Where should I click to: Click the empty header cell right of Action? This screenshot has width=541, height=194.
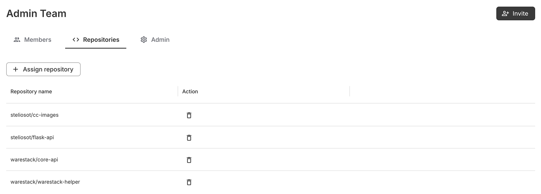pyautogui.click(x=441, y=91)
